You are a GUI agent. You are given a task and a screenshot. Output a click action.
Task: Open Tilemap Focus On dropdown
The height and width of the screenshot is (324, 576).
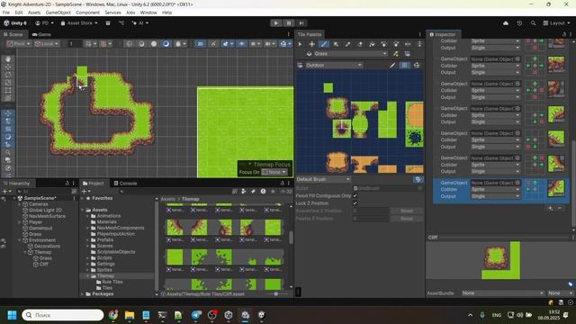tap(274, 172)
